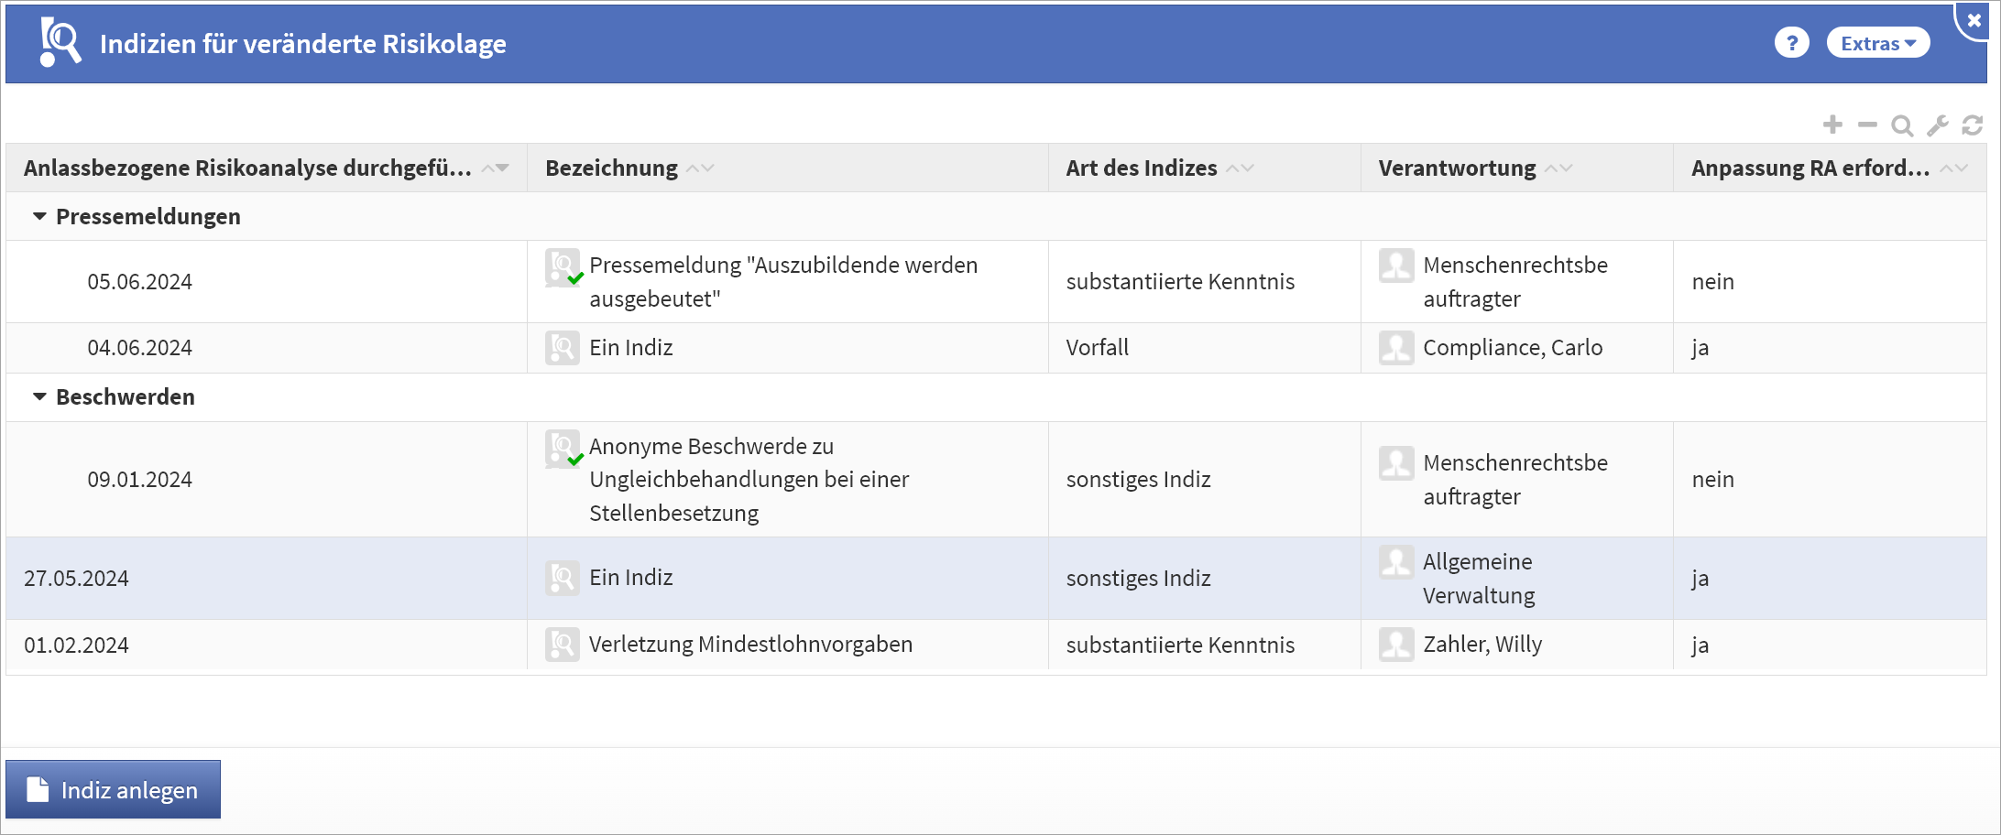
Task: Click the Pressemeldung Auszubildende indiz icon
Action: [563, 266]
